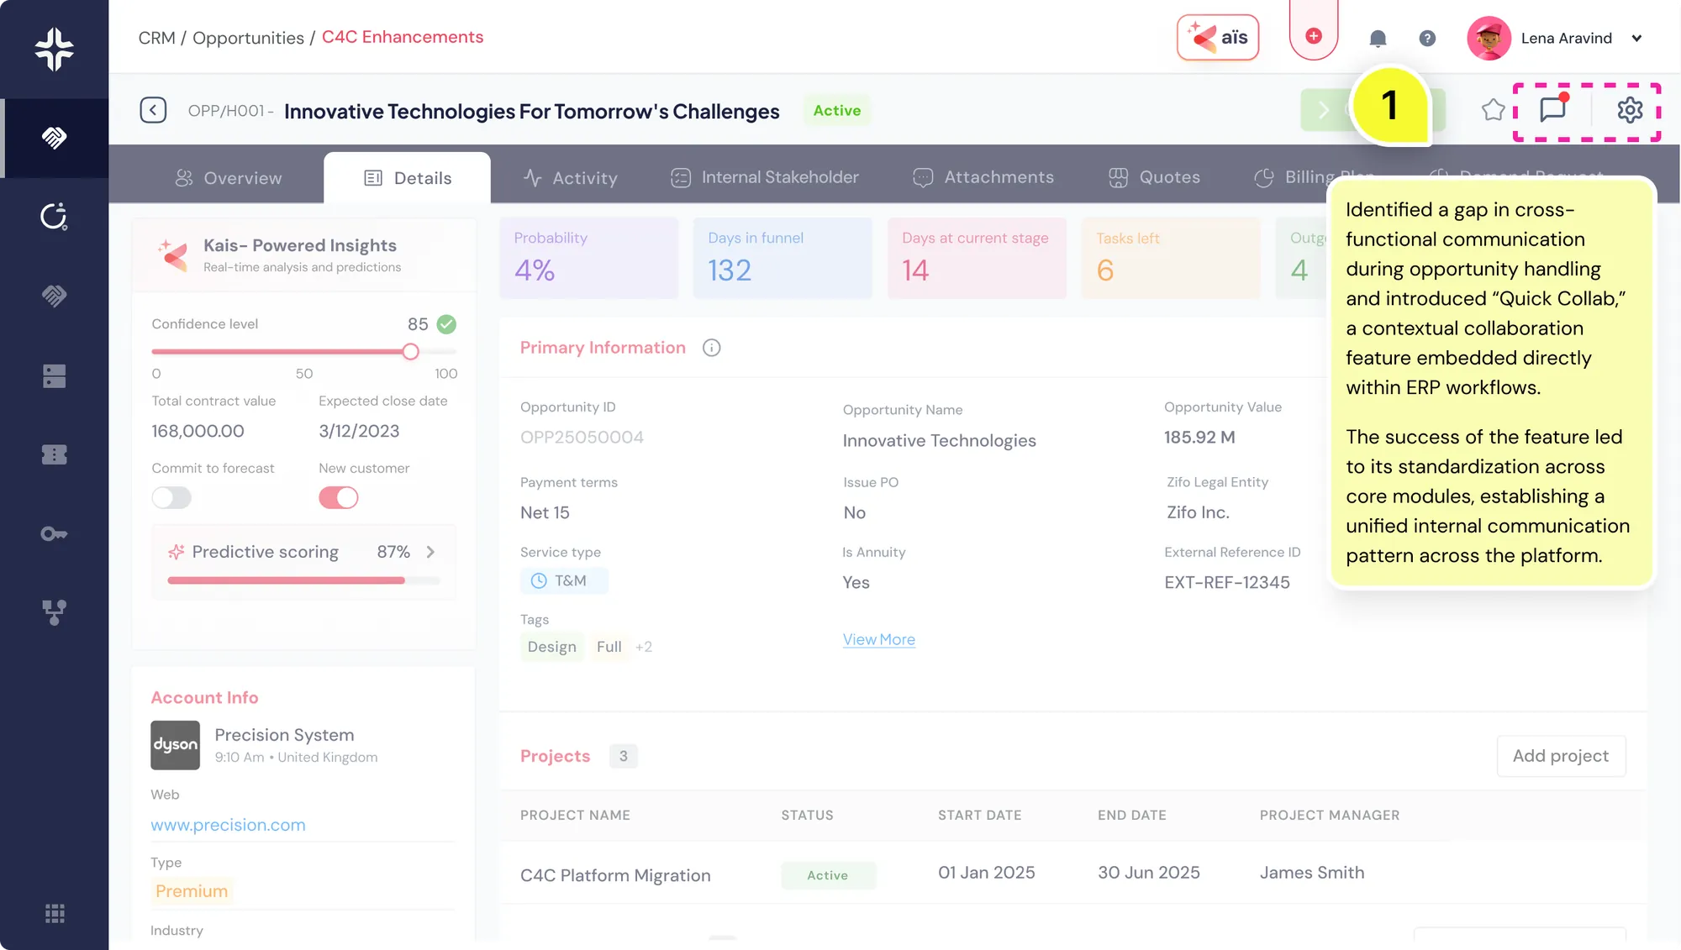Screen dimensions: 1681x950
Task: Adjust the Confidence level slider handle
Action: click(x=410, y=352)
